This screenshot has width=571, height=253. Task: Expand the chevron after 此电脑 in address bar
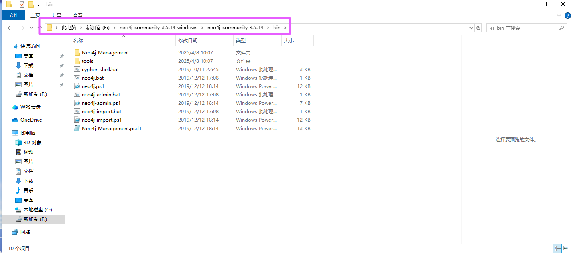tap(81, 28)
